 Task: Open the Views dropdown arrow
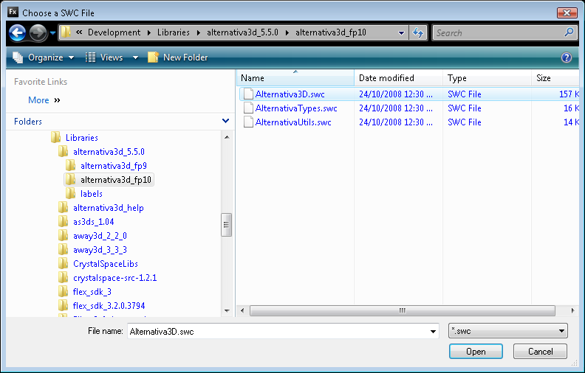pos(135,57)
